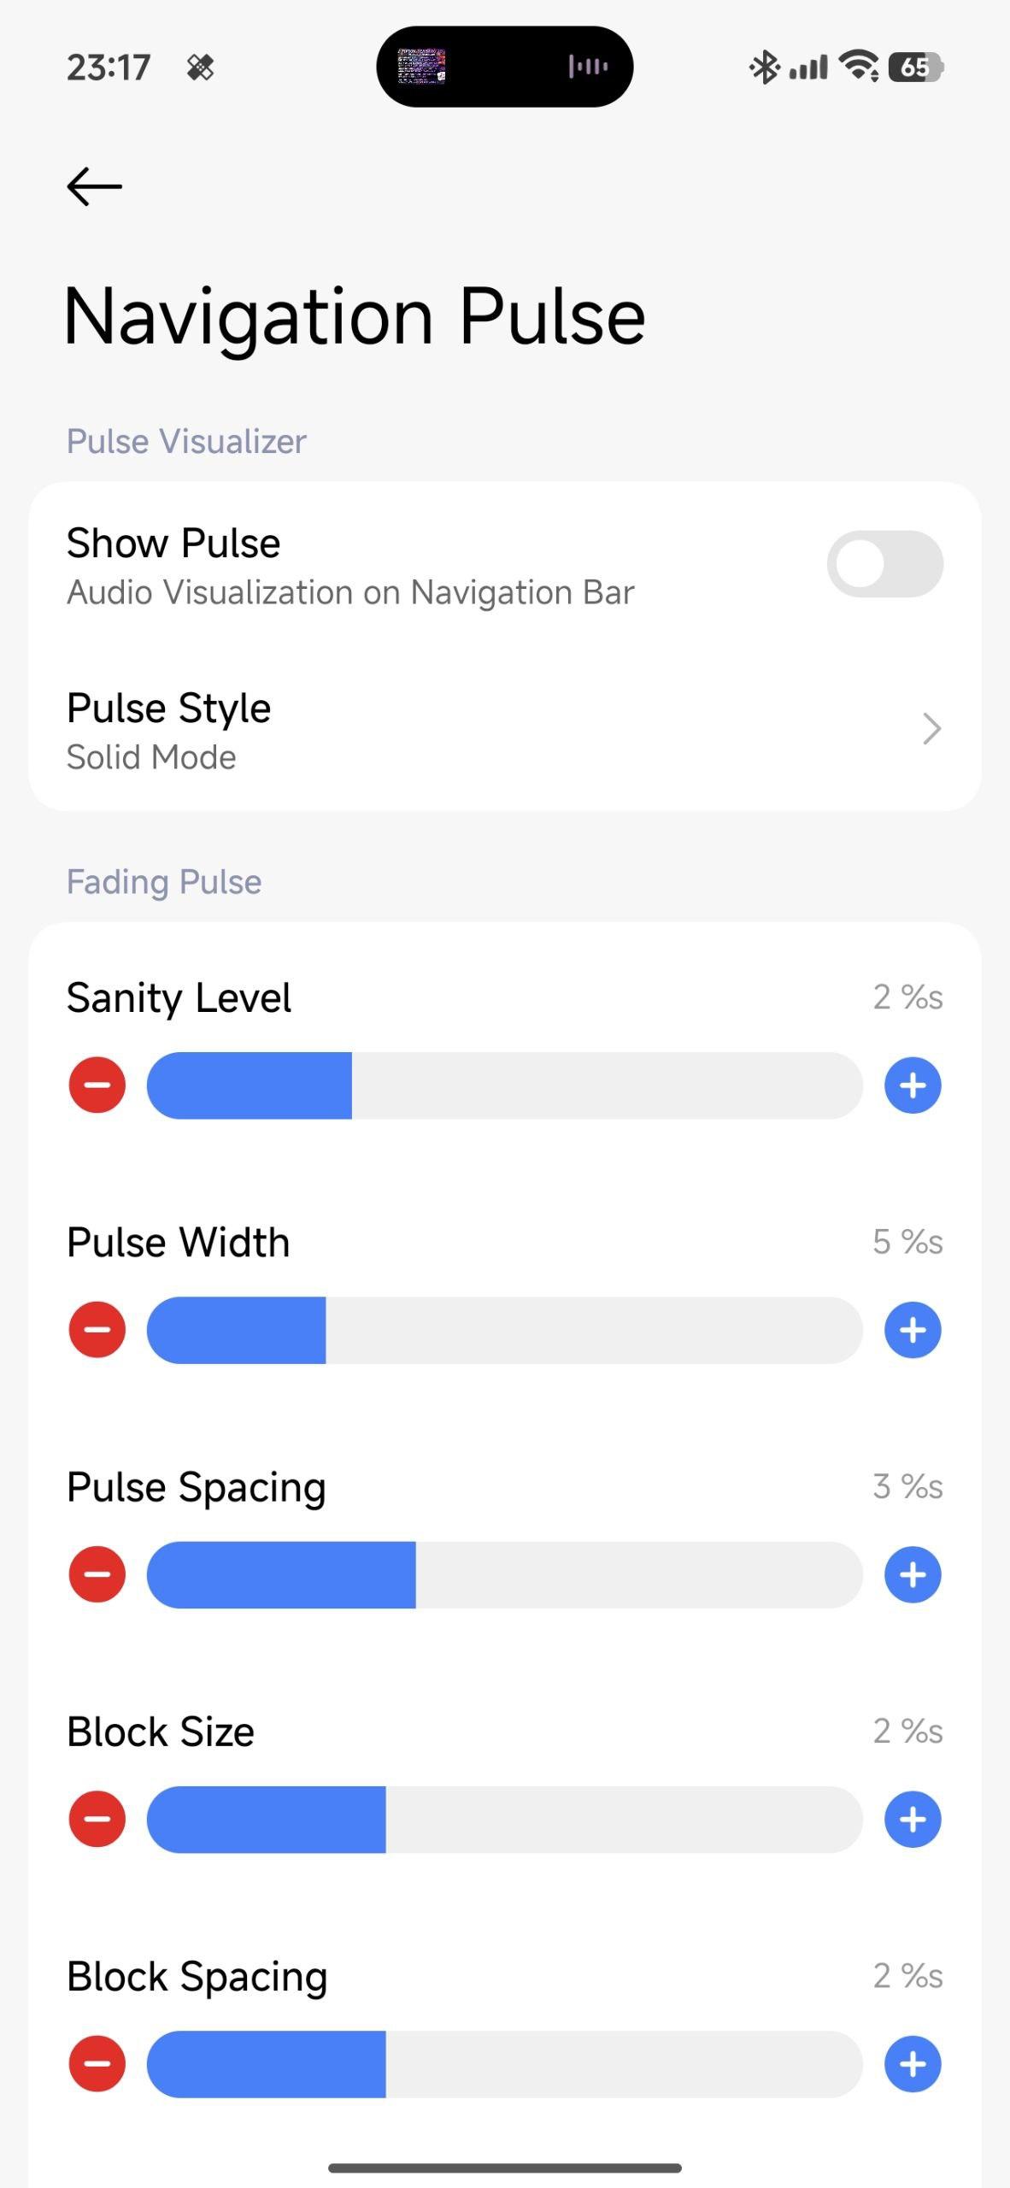This screenshot has width=1010, height=2188.
Task: Tap the music visualizer in status pill
Action: click(588, 66)
